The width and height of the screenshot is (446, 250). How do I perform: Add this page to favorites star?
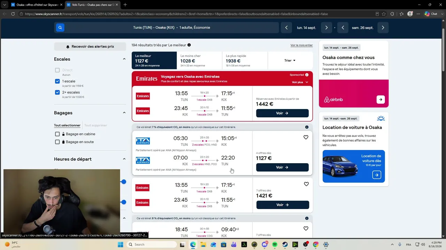click(x=384, y=14)
